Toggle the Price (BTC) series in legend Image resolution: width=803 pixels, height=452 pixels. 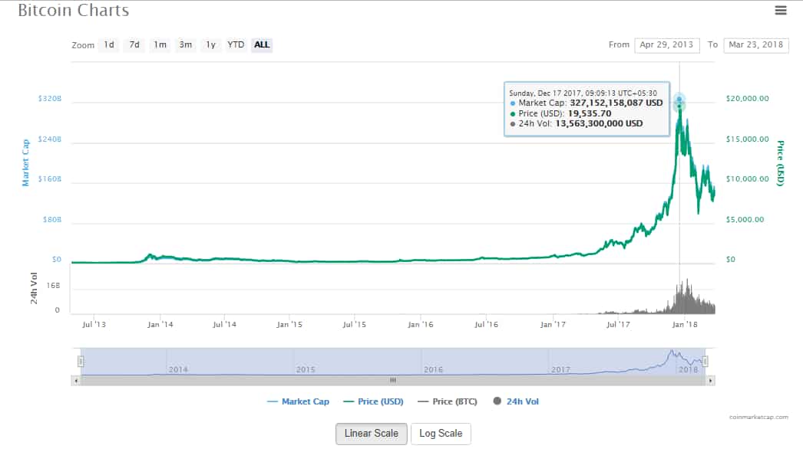point(448,402)
